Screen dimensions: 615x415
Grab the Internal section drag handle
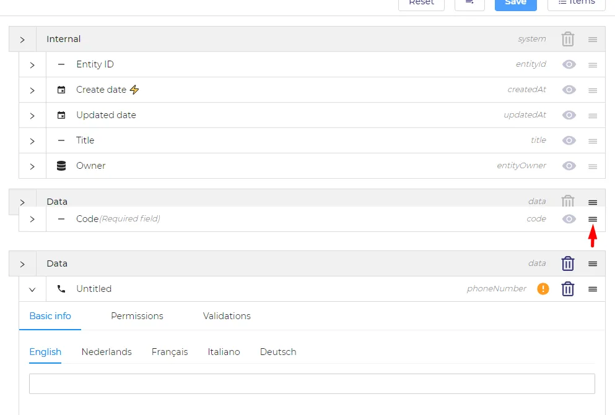pos(593,40)
